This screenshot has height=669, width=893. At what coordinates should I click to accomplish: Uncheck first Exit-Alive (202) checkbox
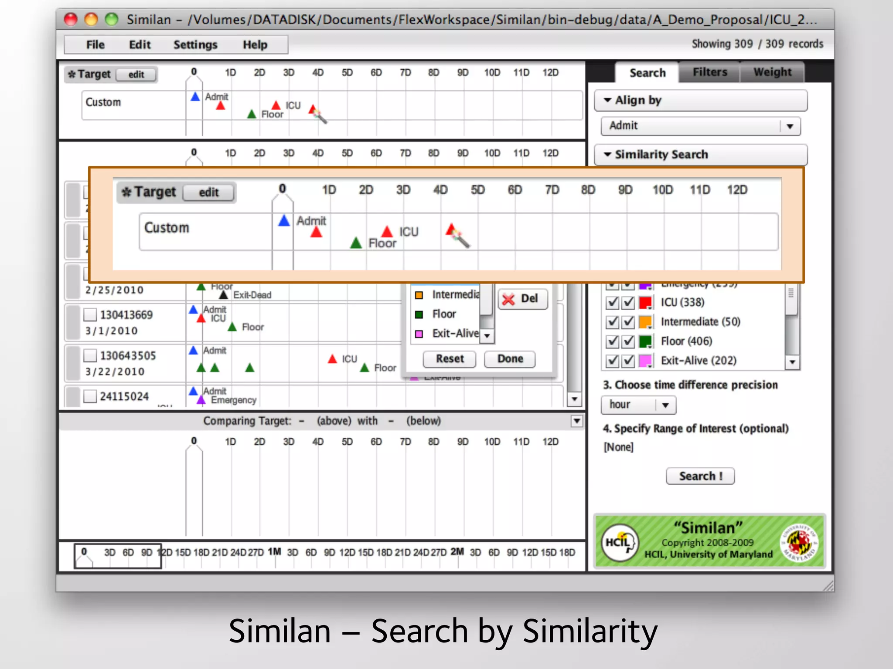click(x=613, y=361)
